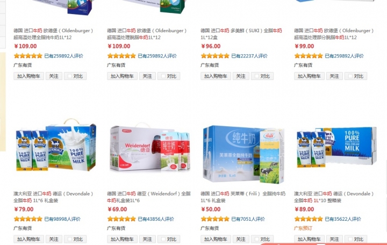Click star rating of ¥89.00 Devondale milk

coord(309,219)
